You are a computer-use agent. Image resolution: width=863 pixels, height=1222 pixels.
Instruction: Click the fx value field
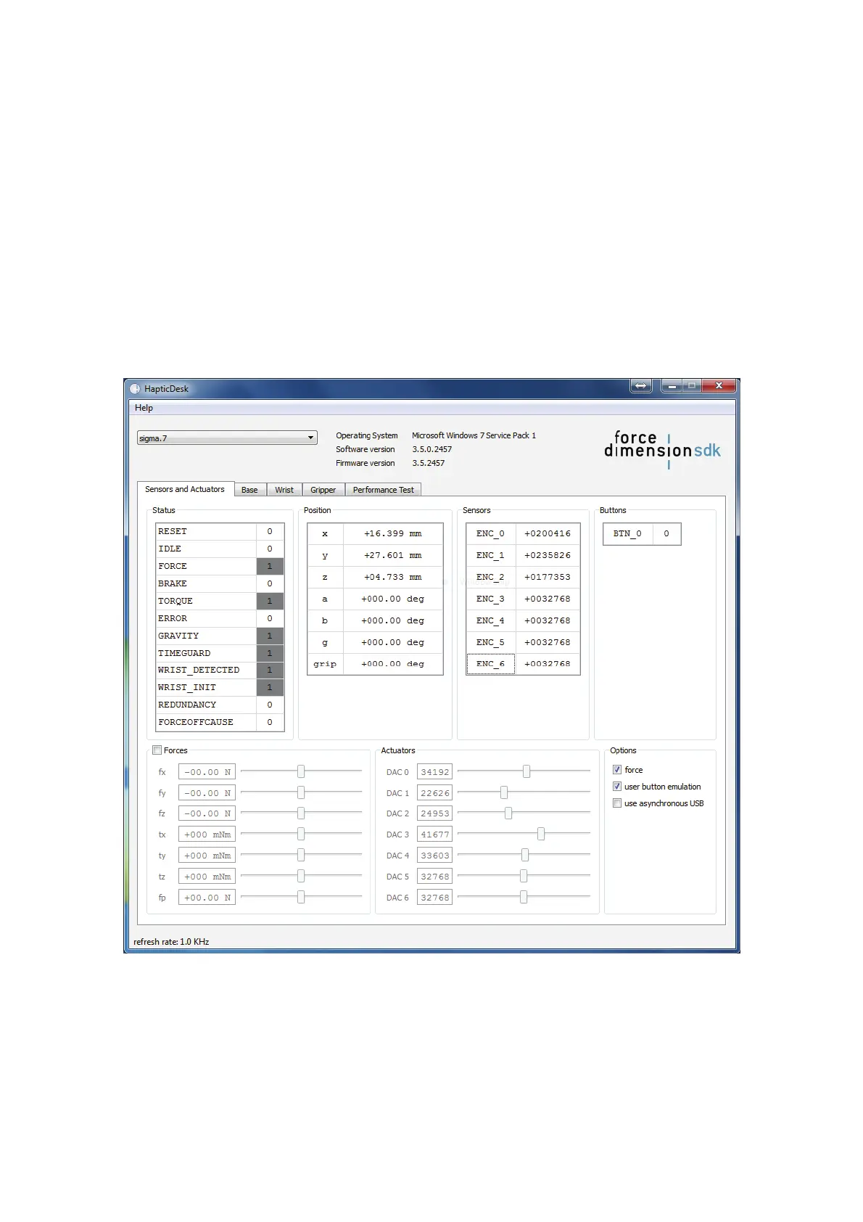click(x=207, y=772)
